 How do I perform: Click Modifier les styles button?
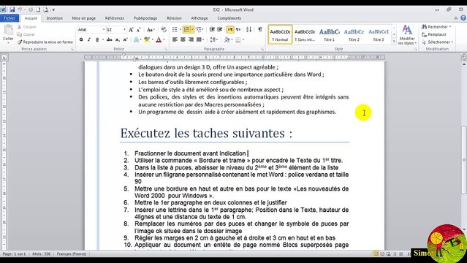(407, 34)
